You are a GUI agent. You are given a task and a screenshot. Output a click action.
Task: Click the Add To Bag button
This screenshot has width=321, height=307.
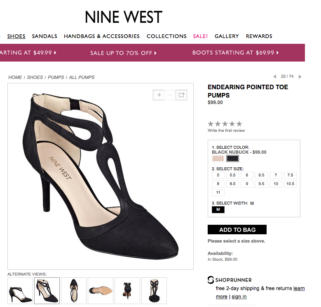click(237, 230)
